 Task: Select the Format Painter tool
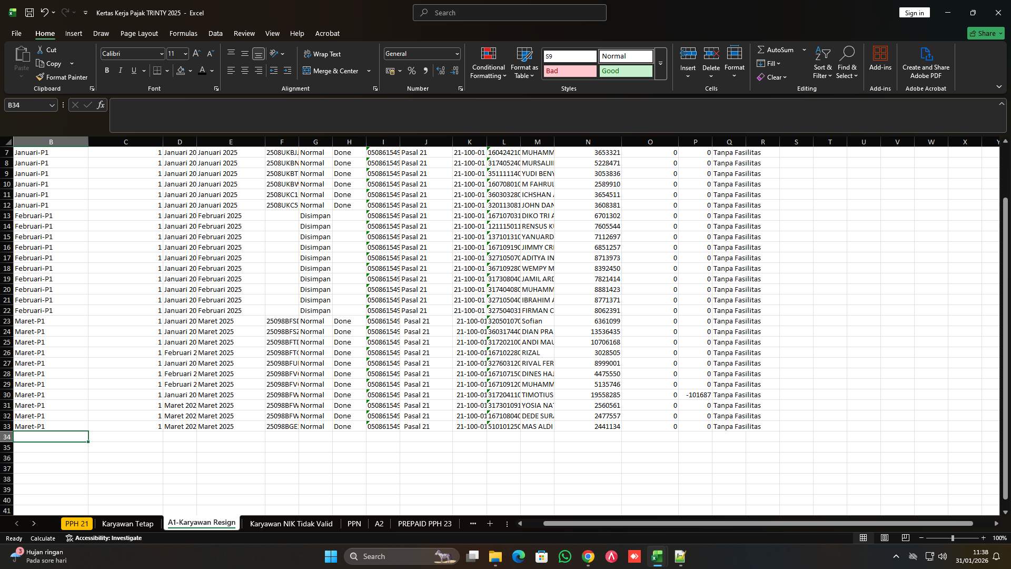(x=62, y=77)
